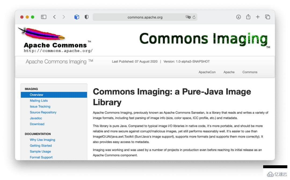Image resolution: width=290 pixels, height=180 pixels.
Task: Reload the page with the refresh icon
Action: 194,17
